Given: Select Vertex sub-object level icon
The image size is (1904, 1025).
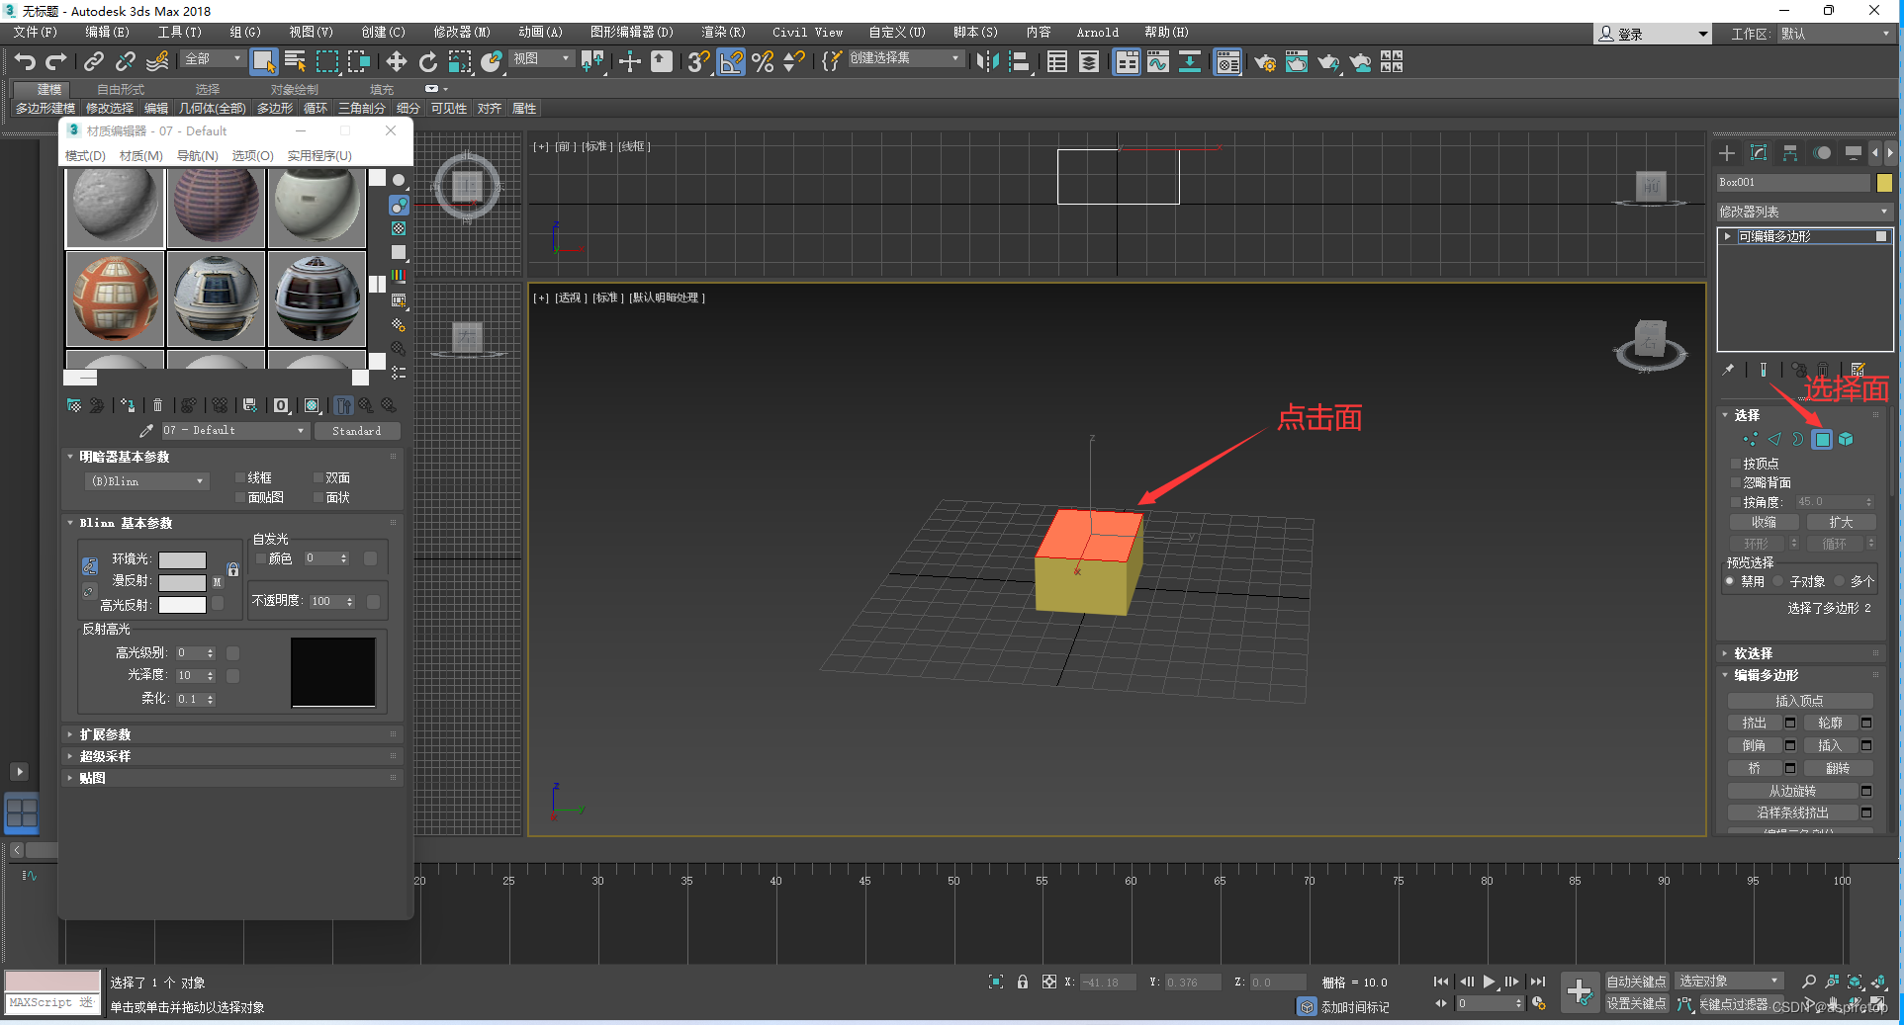Looking at the screenshot, I should (1751, 439).
